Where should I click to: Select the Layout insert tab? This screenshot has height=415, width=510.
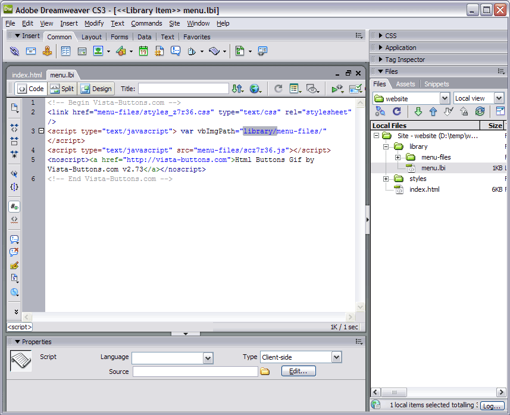click(92, 37)
